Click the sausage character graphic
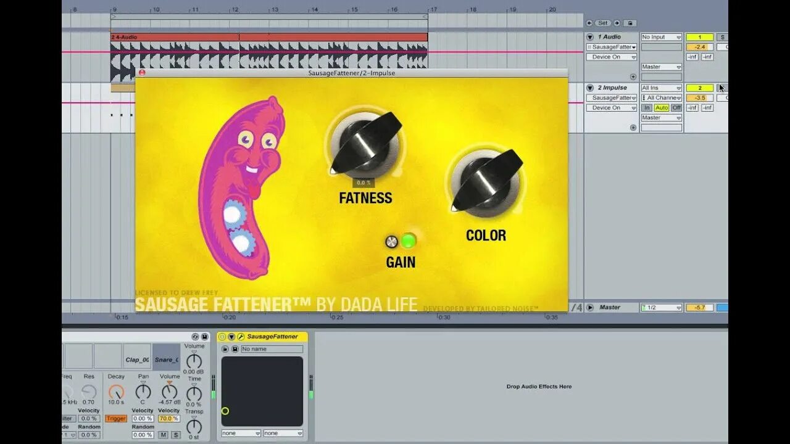 click(x=242, y=187)
